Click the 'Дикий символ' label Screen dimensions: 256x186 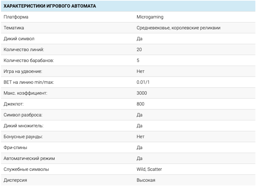tap(19, 39)
